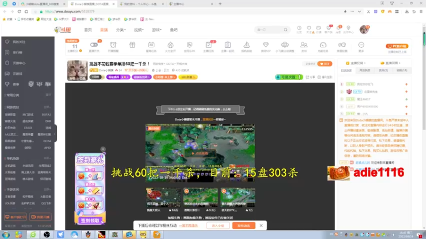Open the streamer cat avatar thumbnail

pos(77,70)
